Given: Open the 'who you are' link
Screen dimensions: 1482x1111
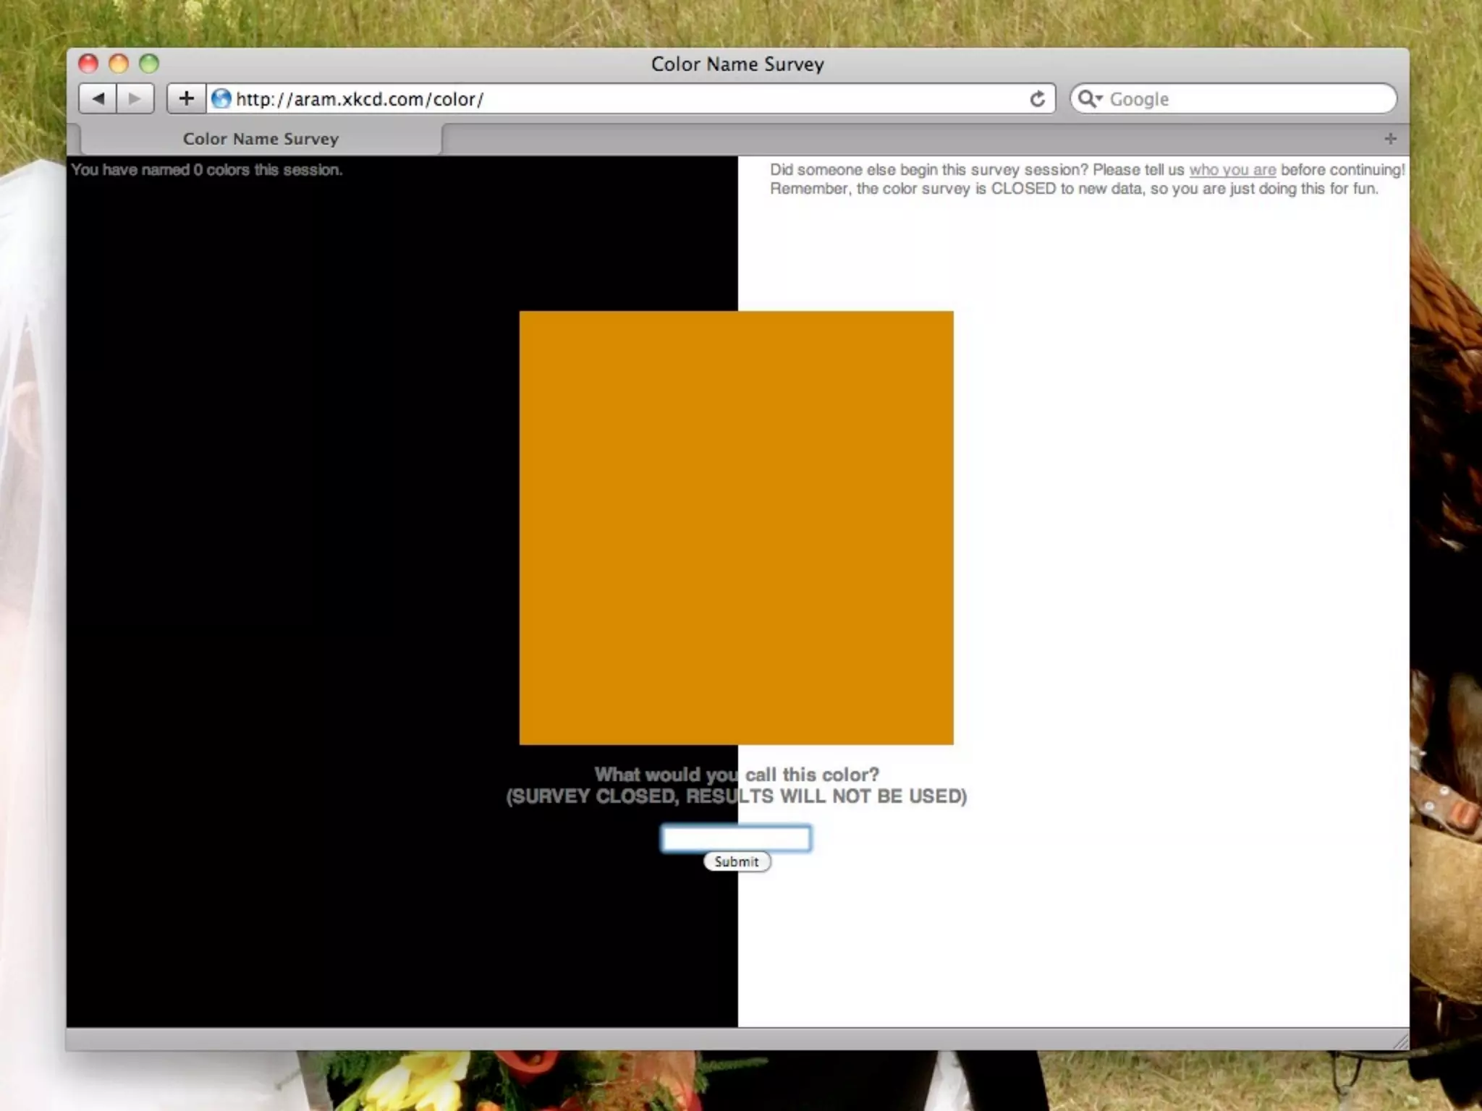Looking at the screenshot, I should coord(1232,170).
